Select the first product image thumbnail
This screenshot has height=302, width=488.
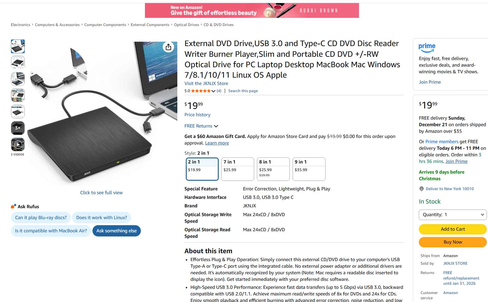(x=18, y=46)
